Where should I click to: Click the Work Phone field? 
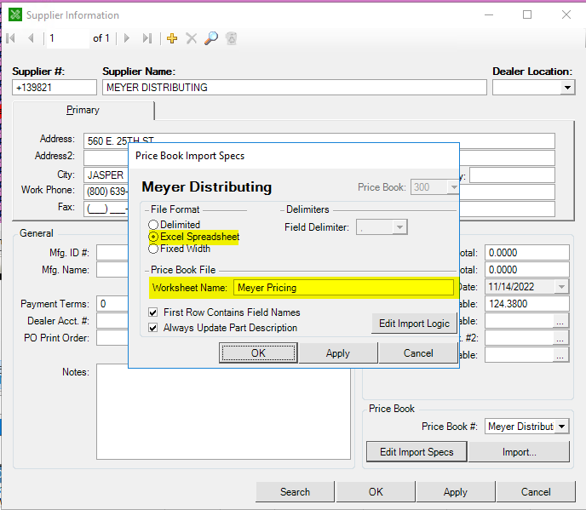[x=106, y=192]
